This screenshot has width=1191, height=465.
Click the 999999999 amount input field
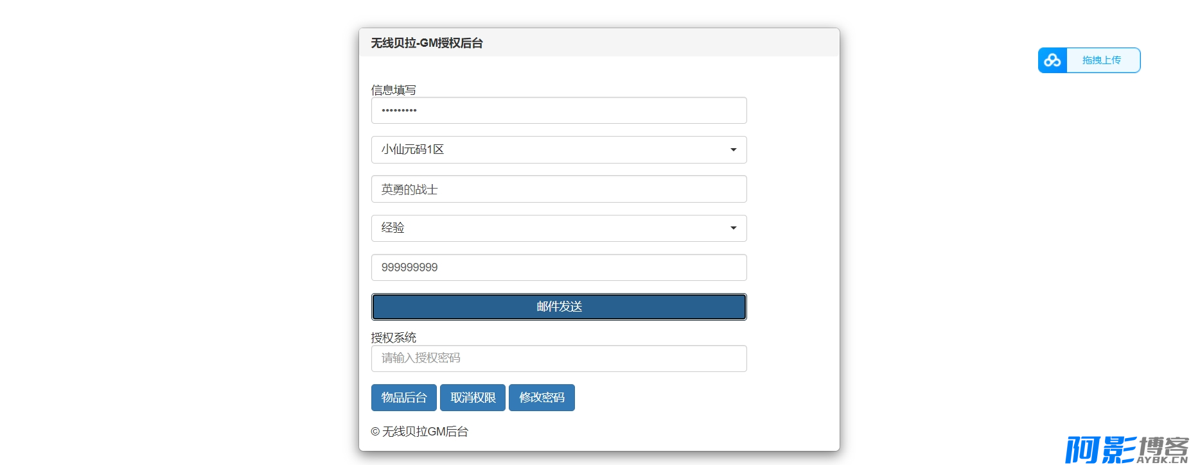click(x=559, y=267)
